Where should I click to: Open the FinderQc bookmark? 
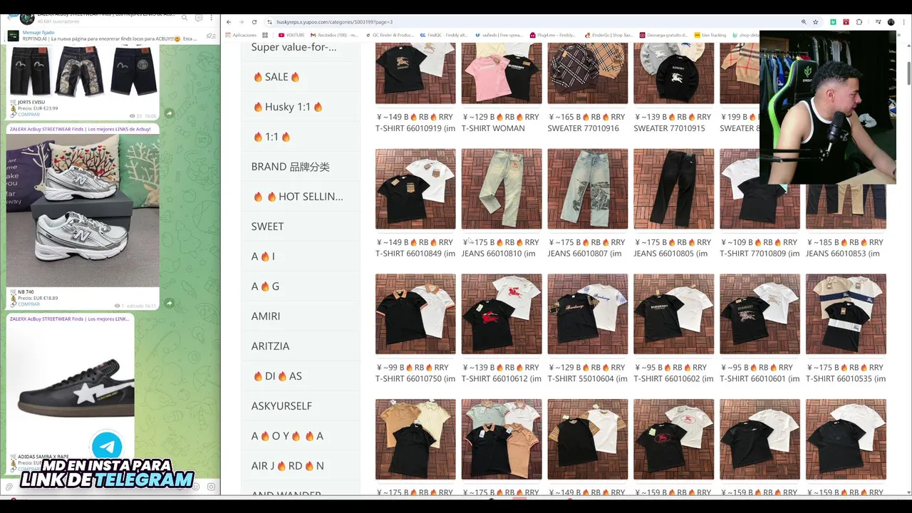tap(608, 35)
